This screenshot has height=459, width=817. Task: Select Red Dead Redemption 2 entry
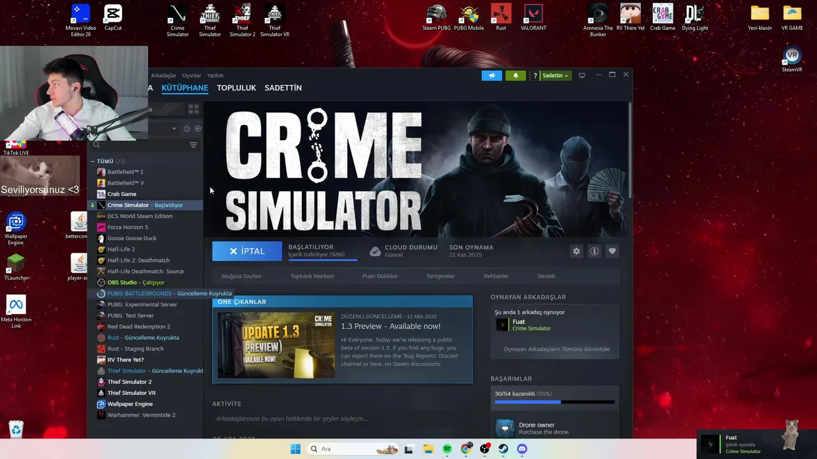pos(145,326)
